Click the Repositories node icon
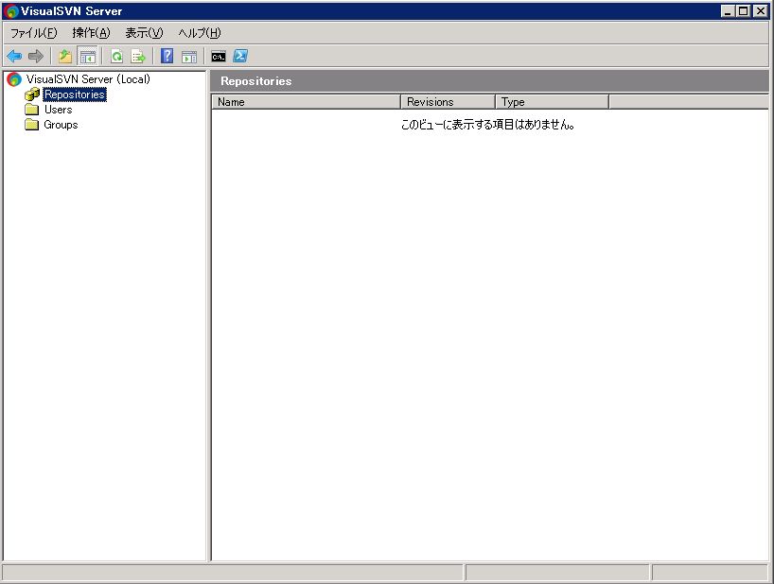 click(x=32, y=94)
